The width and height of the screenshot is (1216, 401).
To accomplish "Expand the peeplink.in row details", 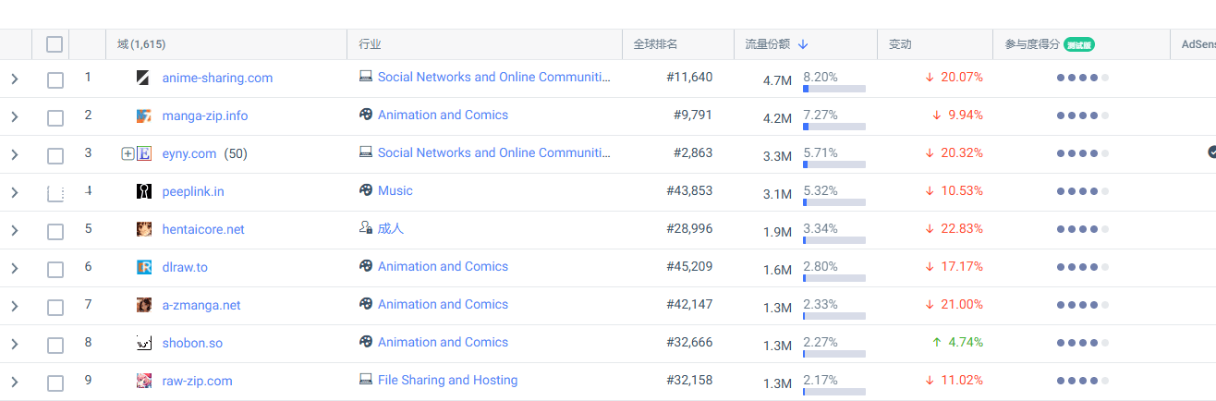I will [x=14, y=193].
